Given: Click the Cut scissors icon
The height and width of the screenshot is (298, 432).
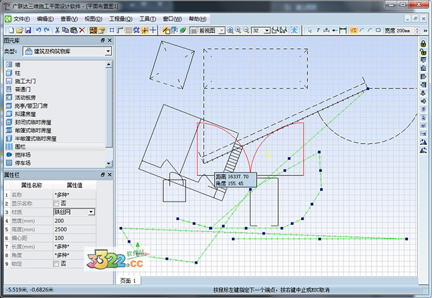Looking at the screenshot, I should (57, 30).
